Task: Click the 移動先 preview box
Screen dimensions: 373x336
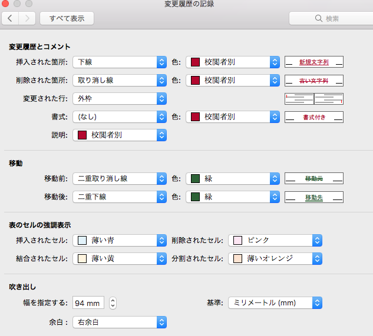Action: 314,197
